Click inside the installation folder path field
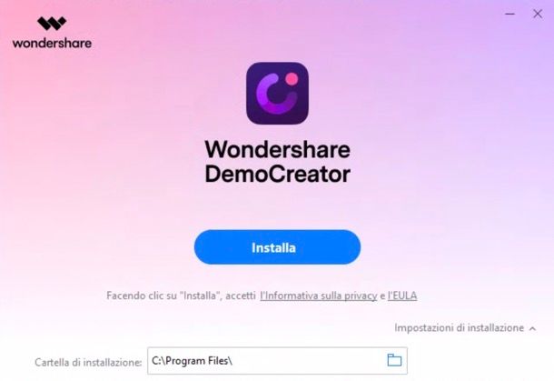 click(x=277, y=360)
